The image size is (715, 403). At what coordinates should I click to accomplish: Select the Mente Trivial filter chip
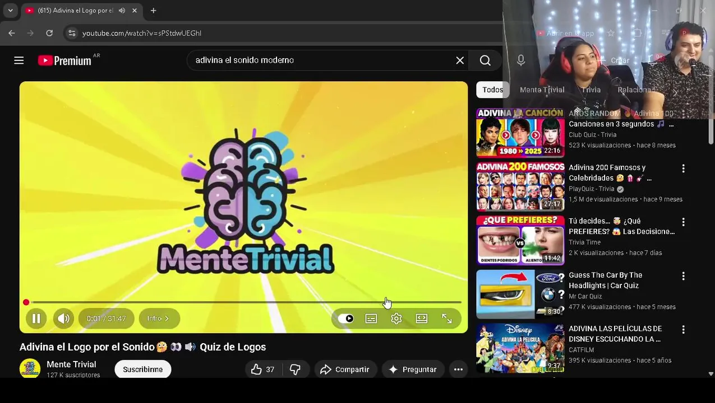point(542,90)
